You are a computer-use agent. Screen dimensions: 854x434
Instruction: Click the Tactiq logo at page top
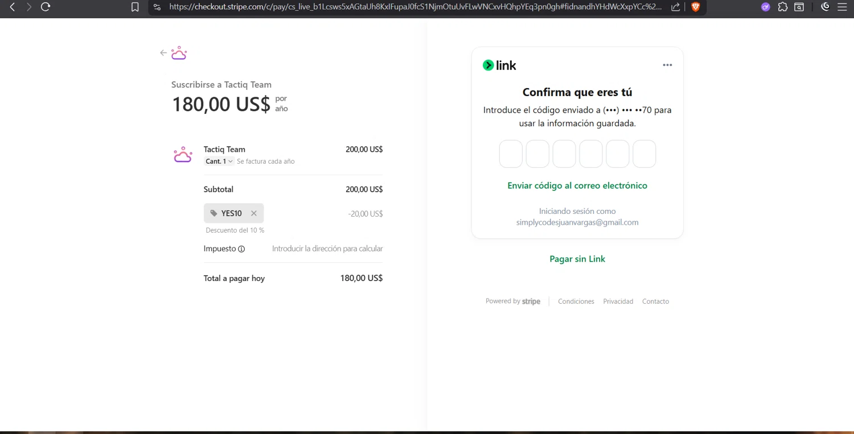(x=179, y=53)
